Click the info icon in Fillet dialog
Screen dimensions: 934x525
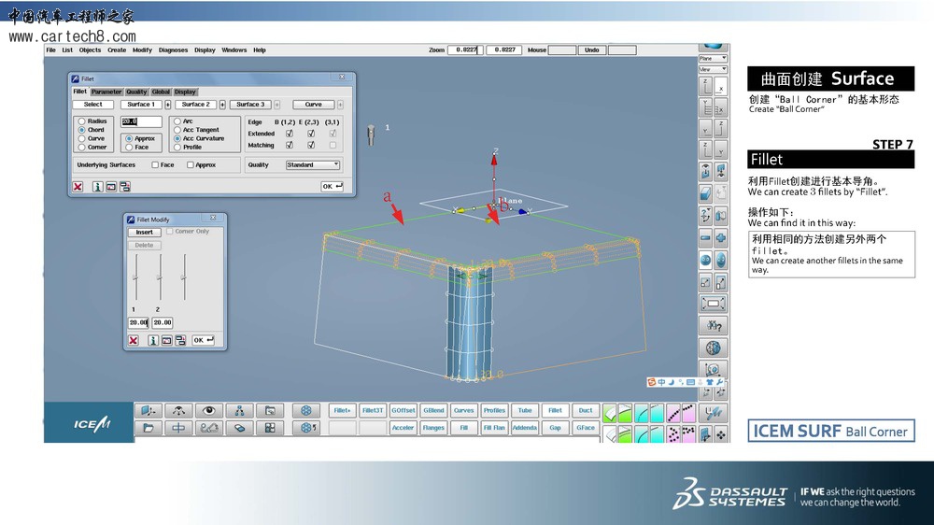[x=97, y=187]
